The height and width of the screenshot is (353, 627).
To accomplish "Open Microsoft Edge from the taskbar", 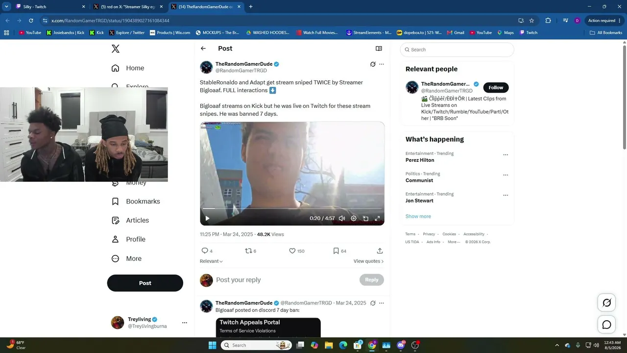I will (343, 345).
